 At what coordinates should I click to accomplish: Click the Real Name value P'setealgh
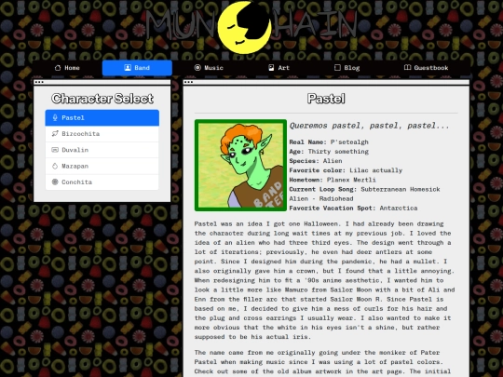[349, 141]
